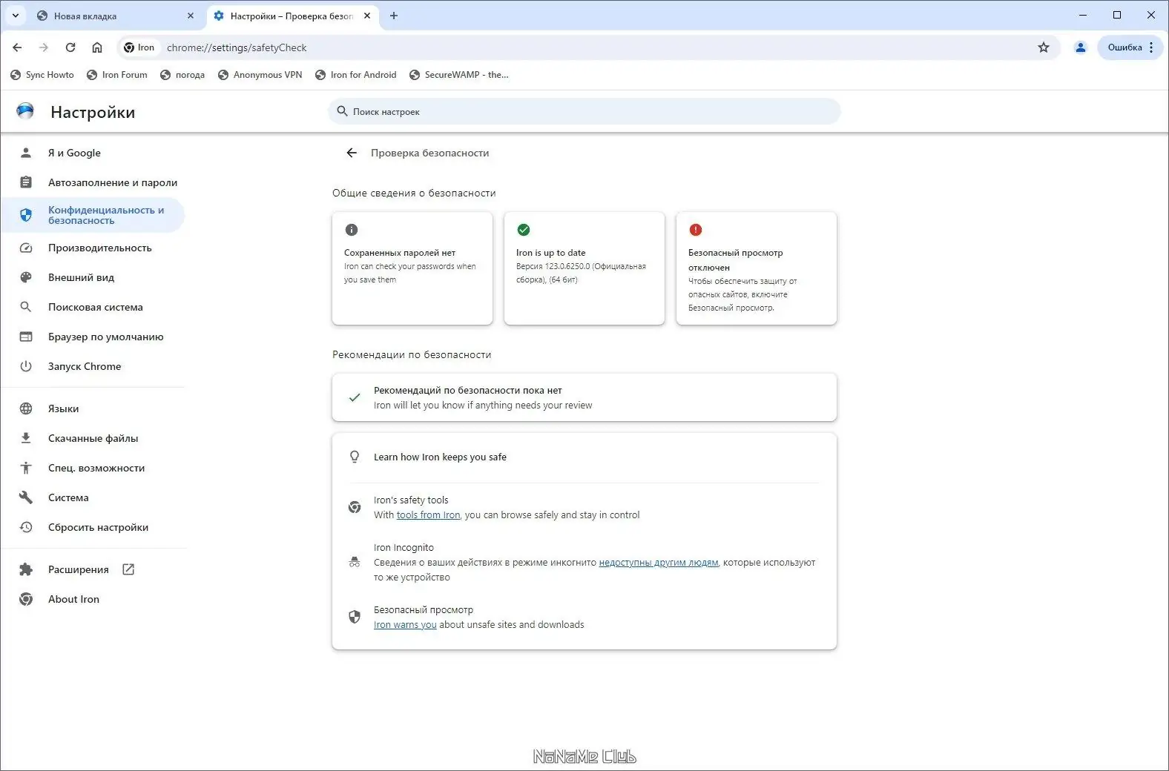
Task: Open the Iron for Android bookmark
Action: coord(356,75)
